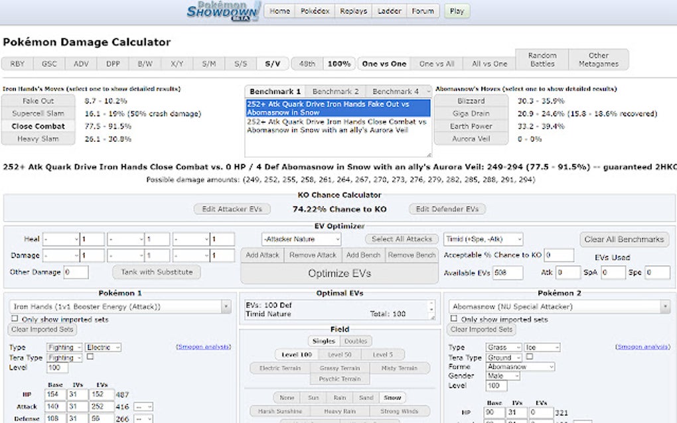Focus Acceptable % Chance to KO field
677x423 pixels.
coord(559,255)
